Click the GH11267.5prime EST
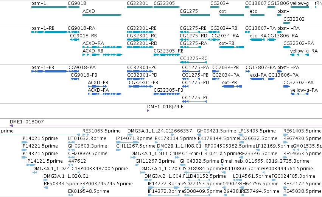Image resolution: width=322 pixels, height=197 pixels. point(119,150)
